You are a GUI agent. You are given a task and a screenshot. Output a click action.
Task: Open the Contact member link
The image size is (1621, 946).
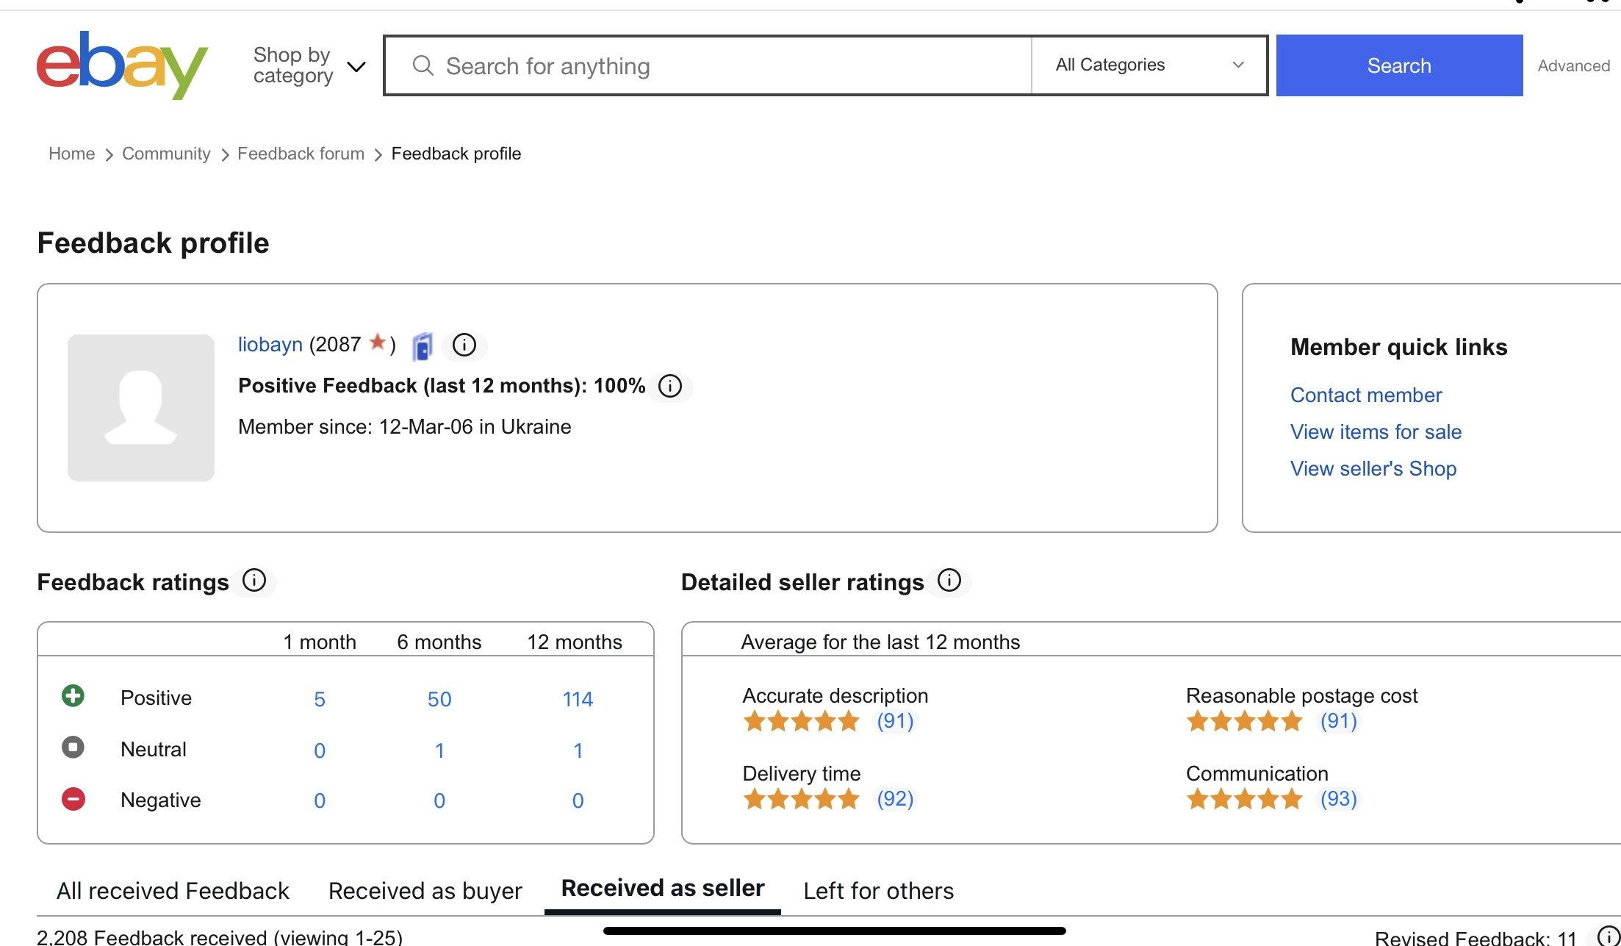[1365, 395]
